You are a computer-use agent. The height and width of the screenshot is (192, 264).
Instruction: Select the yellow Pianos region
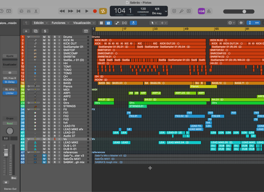point(203,87)
